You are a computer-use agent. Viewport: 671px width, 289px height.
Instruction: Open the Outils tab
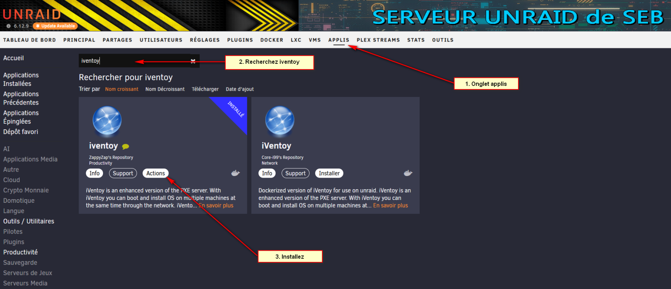443,40
